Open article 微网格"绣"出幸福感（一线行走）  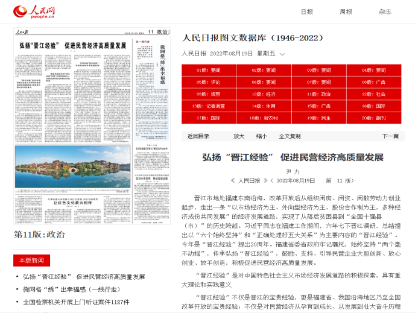(x=71, y=289)
